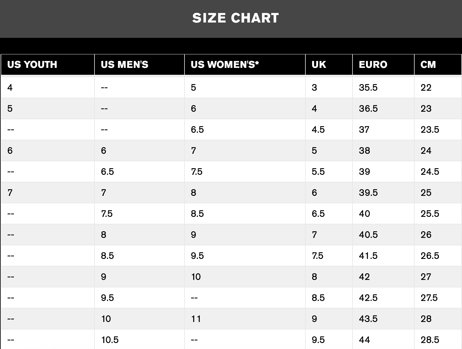This screenshot has height=349, width=462.
Task: Select the US MEN'S column header
Action: point(139,65)
